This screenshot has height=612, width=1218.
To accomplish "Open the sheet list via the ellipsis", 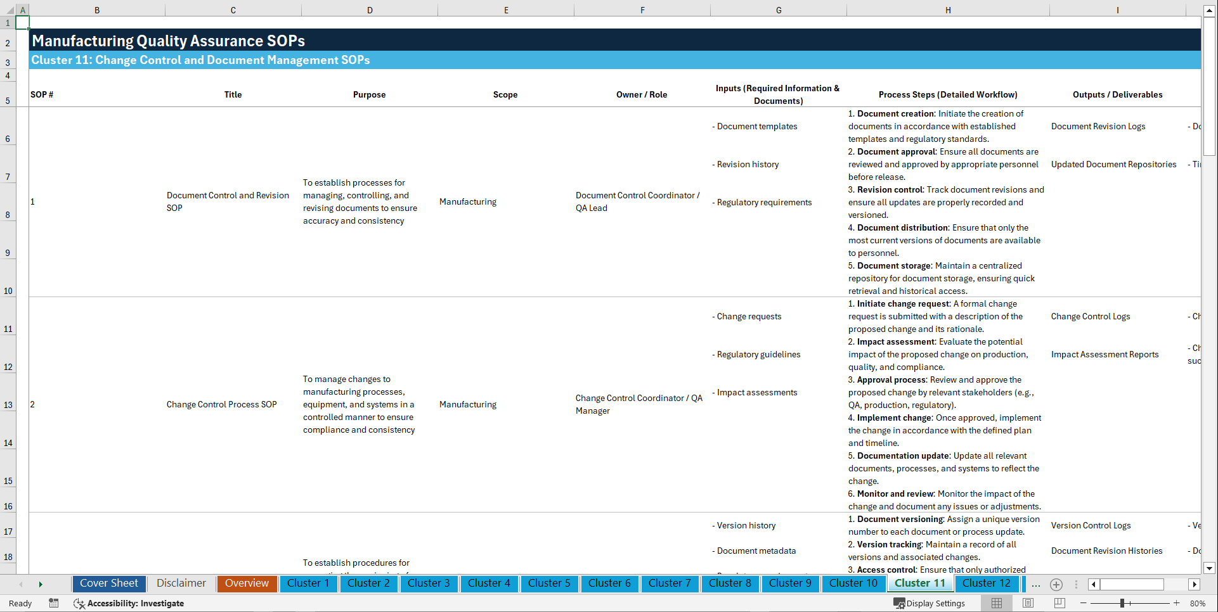I will (x=1036, y=584).
